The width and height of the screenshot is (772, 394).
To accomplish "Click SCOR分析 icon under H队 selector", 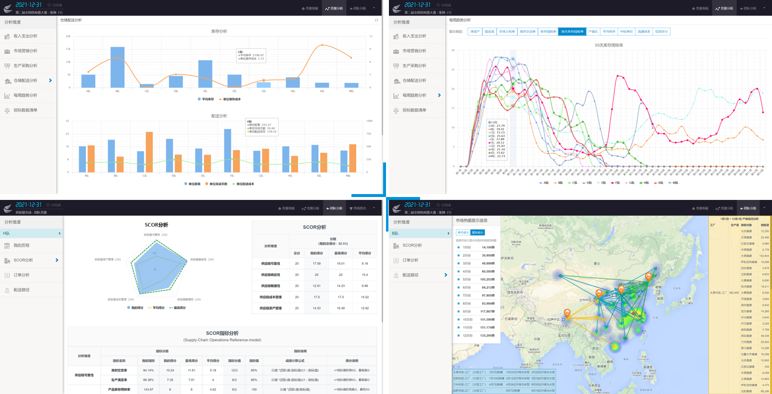I will click(7, 261).
